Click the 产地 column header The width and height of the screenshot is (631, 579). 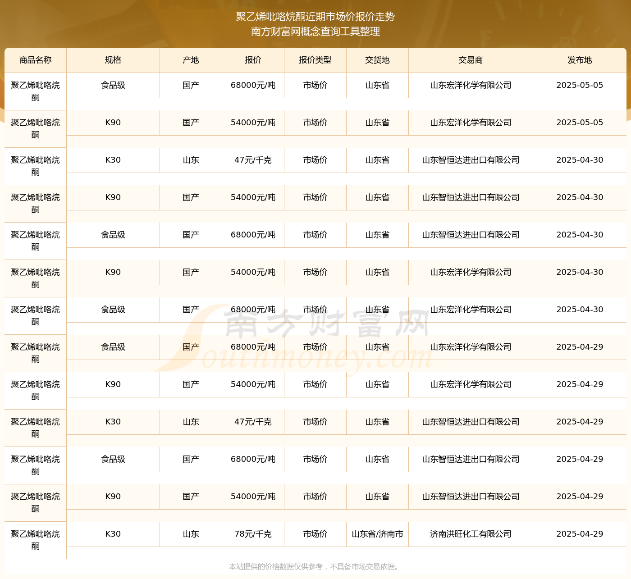tap(191, 60)
